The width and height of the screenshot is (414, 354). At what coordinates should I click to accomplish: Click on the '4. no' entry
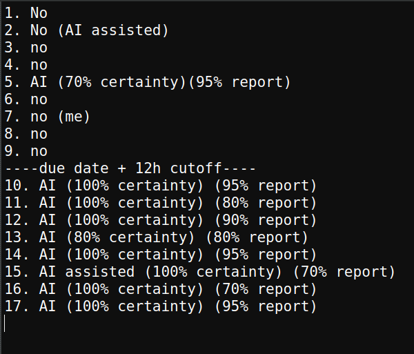point(26,65)
